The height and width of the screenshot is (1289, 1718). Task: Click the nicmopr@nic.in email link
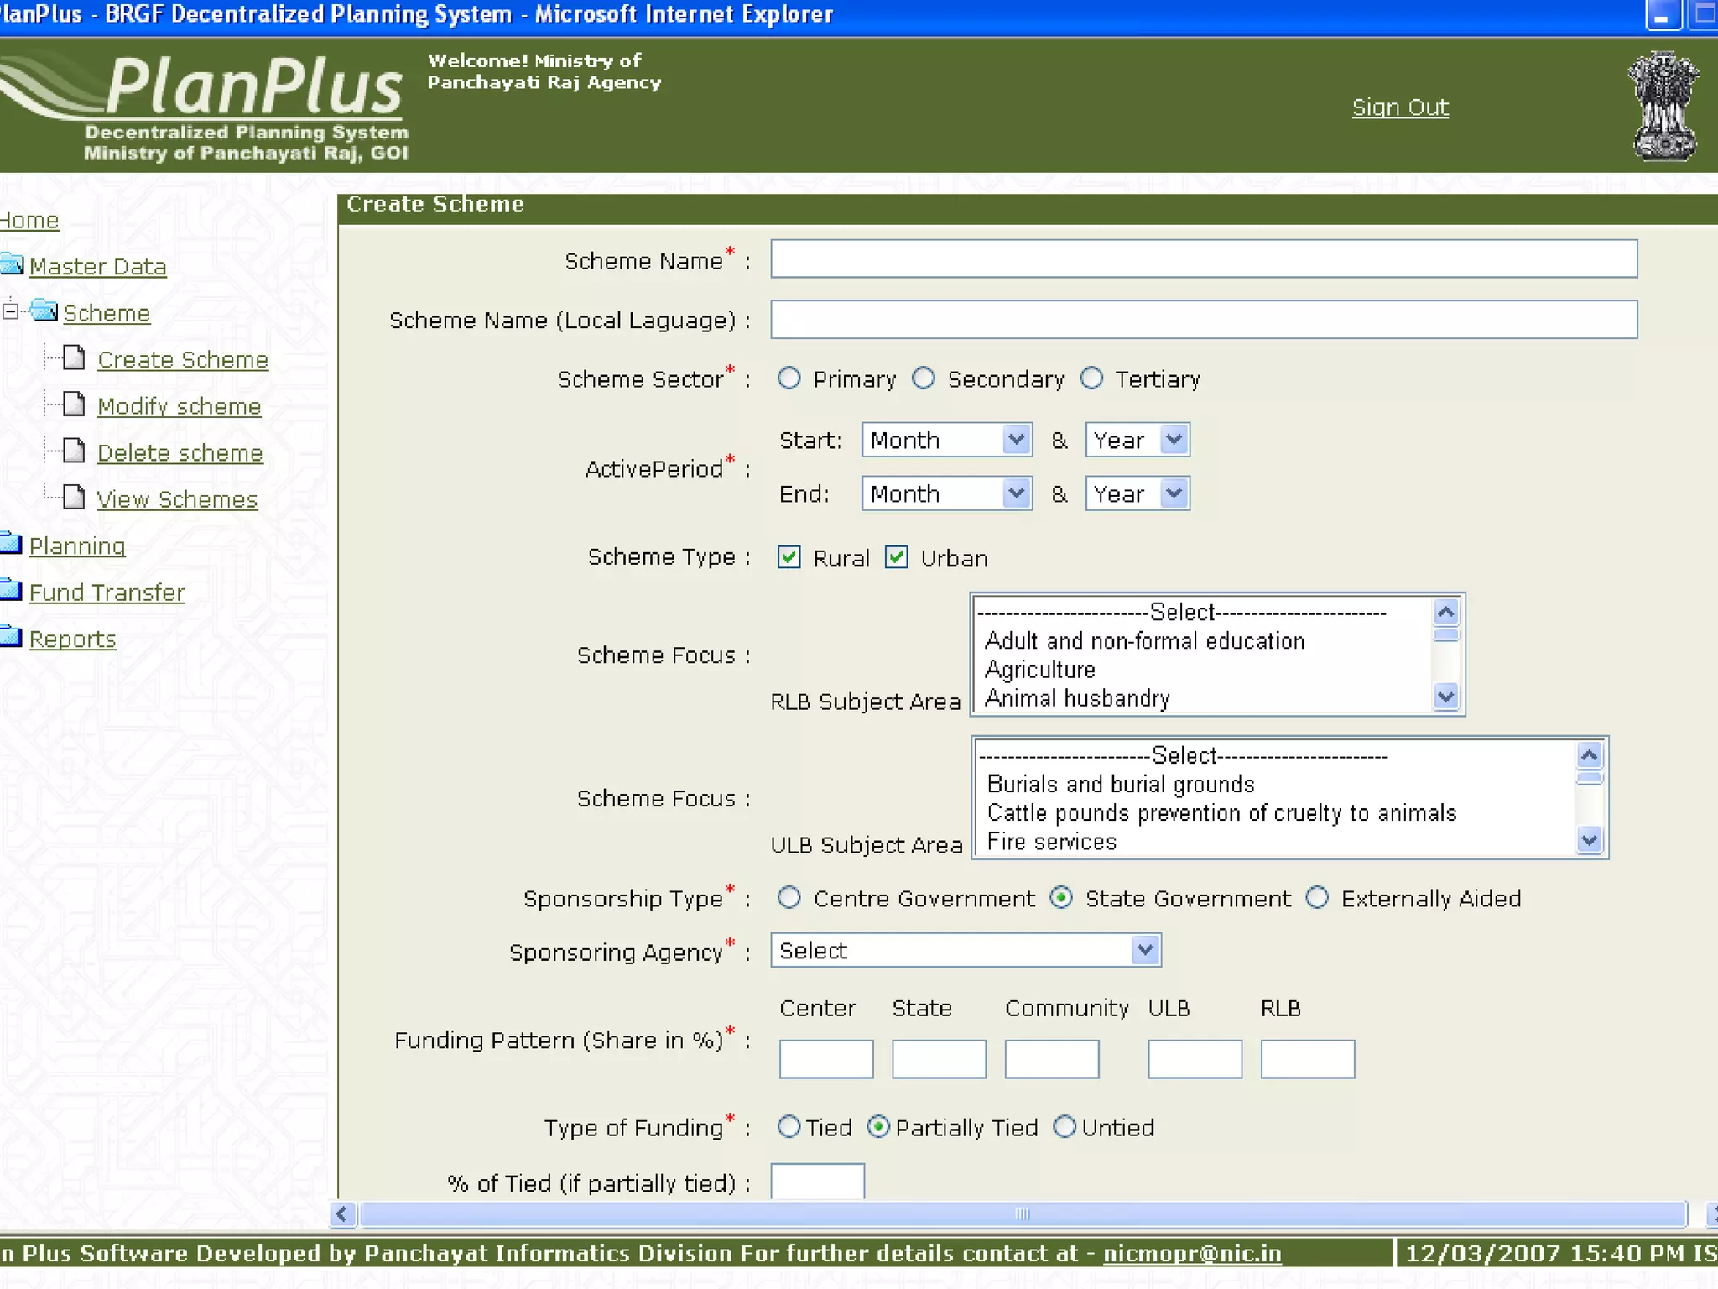pyautogui.click(x=1191, y=1253)
